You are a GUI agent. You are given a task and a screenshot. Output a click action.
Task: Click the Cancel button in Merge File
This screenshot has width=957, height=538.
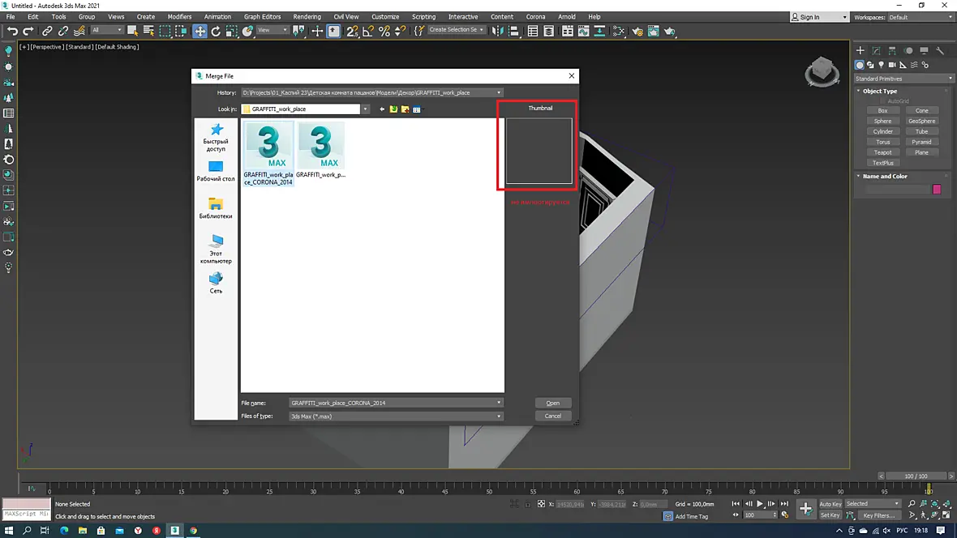[x=553, y=416]
